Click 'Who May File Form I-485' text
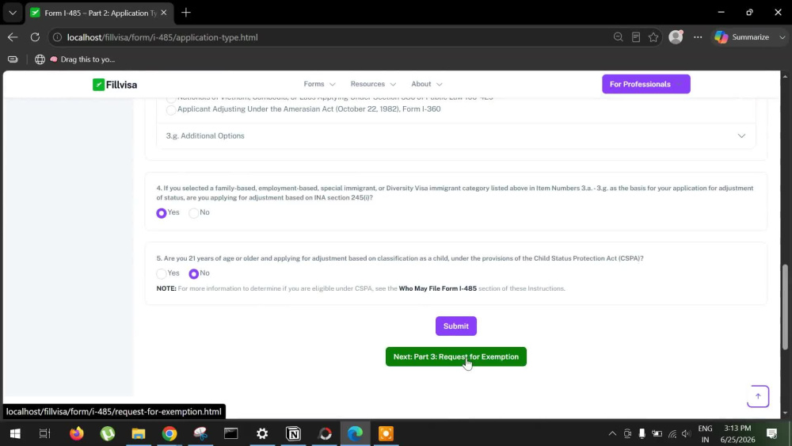This screenshot has width=792, height=446. point(437,288)
